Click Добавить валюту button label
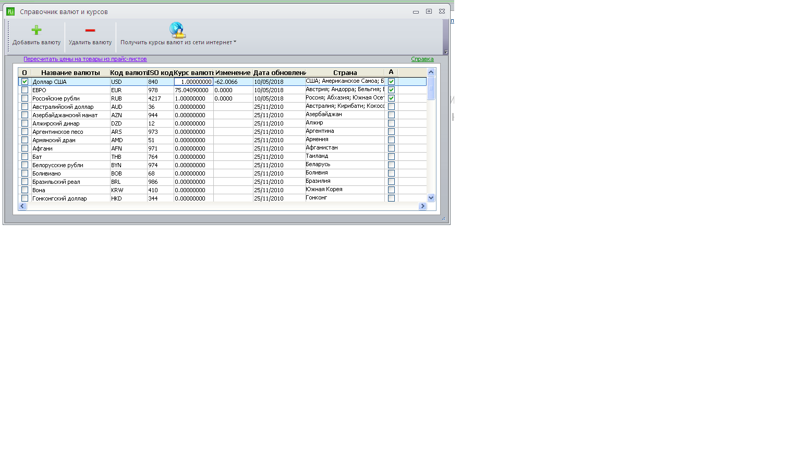The width and height of the screenshot is (801, 450). tap(37, 42)
